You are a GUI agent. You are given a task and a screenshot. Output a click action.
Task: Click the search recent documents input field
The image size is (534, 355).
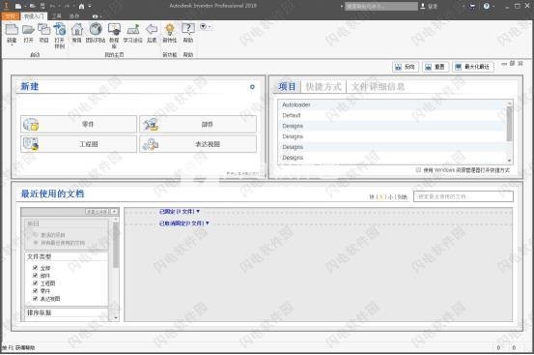tap(464, 196)
